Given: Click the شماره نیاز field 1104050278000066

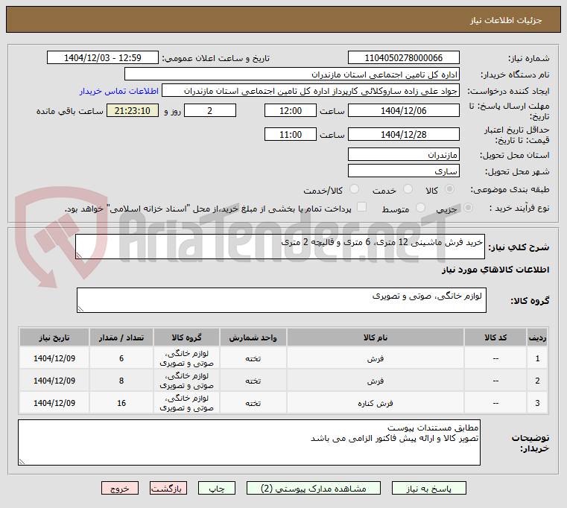Looking at the screenshot, I should pyautogui.click(x=404, y=57).
